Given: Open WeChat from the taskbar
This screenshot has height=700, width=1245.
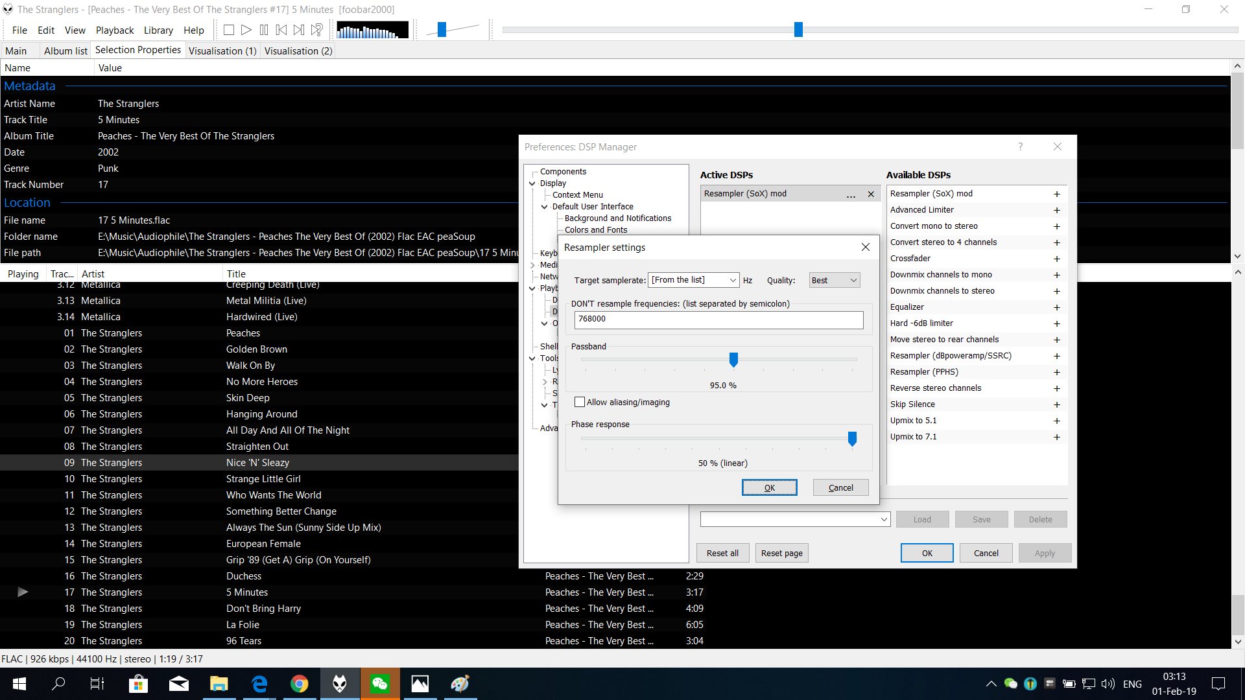Looking at the screenshot, I should [380, 684].
